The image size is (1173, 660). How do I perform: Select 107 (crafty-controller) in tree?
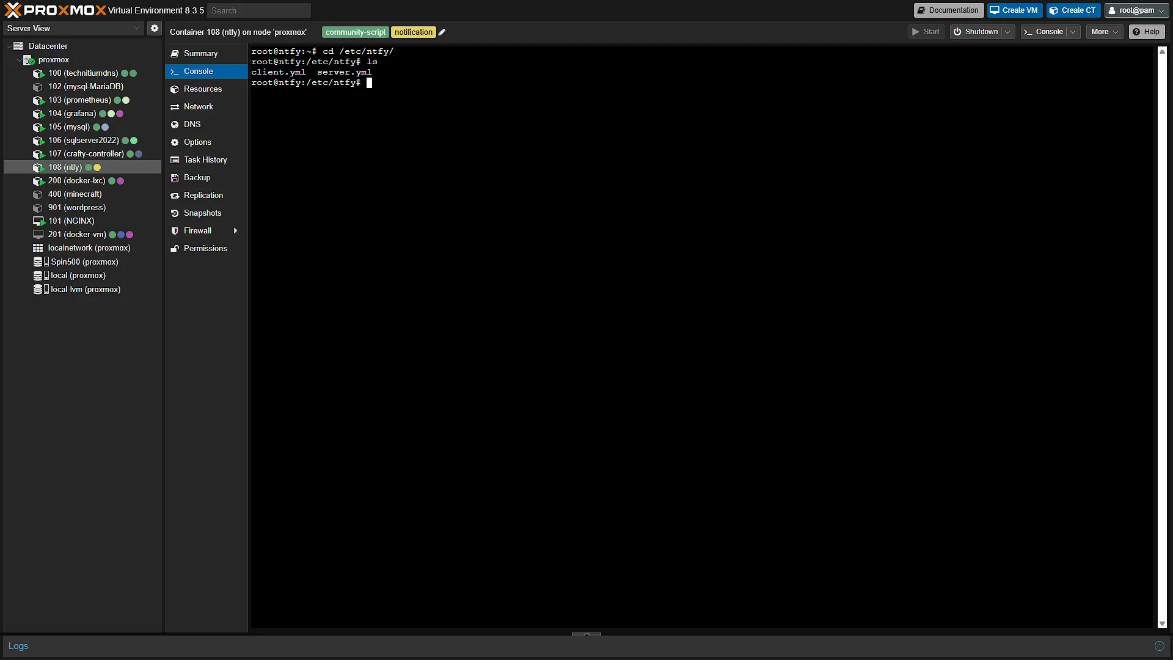(82, 154)
